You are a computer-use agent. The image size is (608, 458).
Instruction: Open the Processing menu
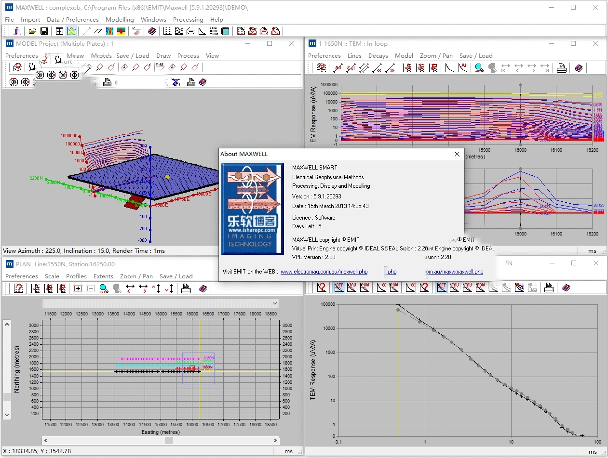point(188,20)
